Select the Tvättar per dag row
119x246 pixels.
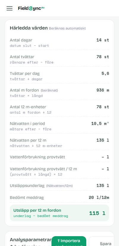coord(59,76)
